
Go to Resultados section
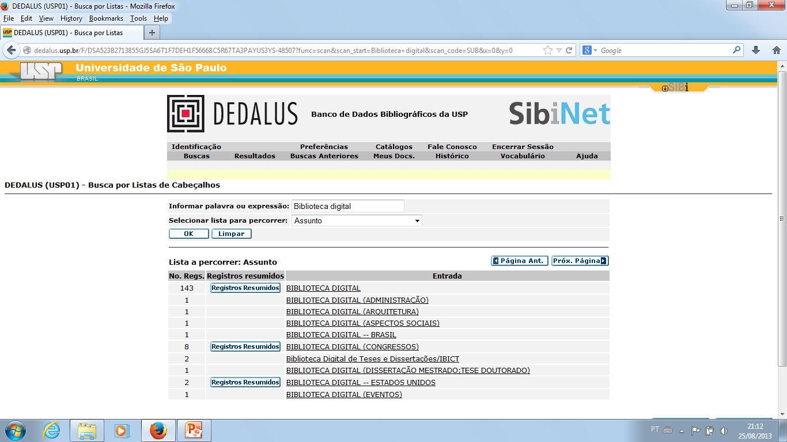click(x=255, y=156)
